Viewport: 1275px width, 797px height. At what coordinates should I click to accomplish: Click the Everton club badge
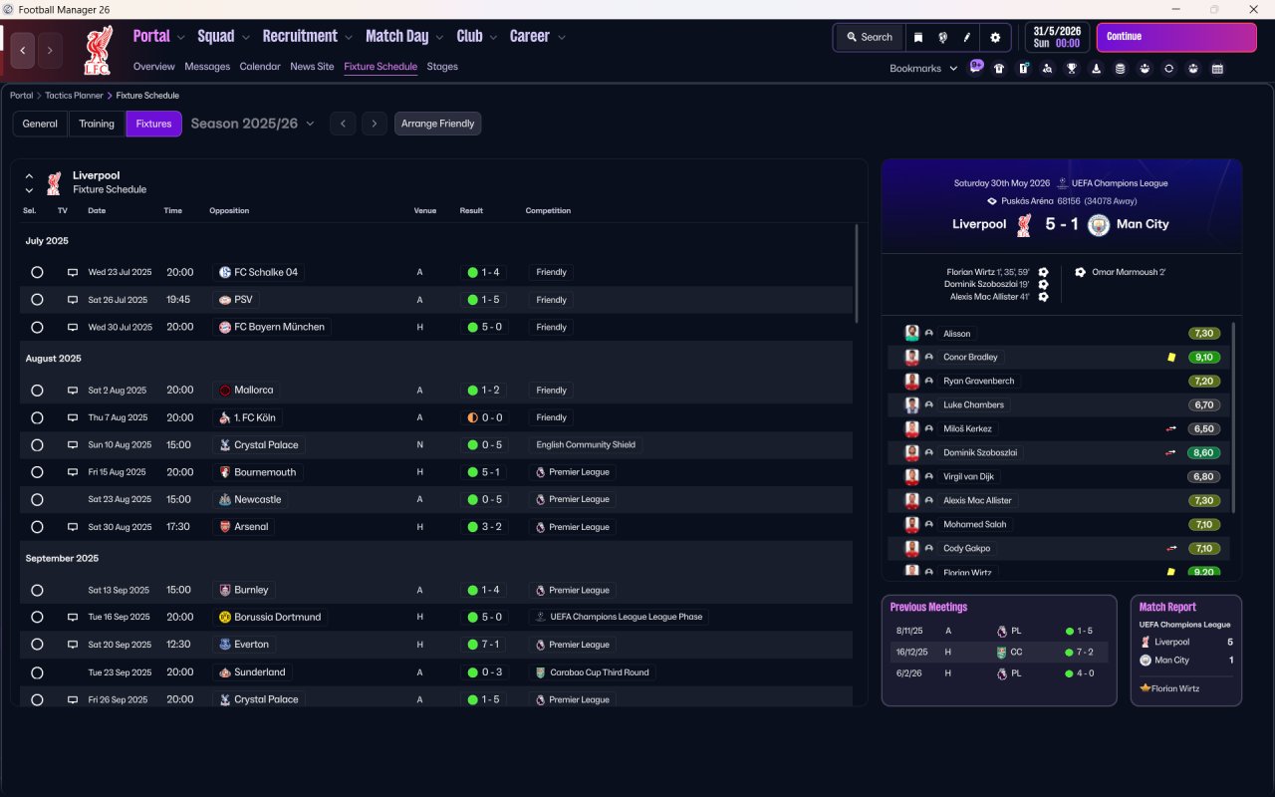[x=225, y=645]
